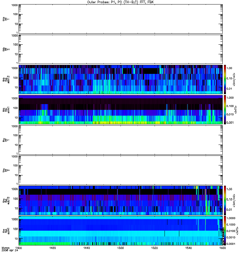The height and width of the screenshot is (257, 241).
Task: Click the 1600 time axis label
Action: tap(222, 248)
